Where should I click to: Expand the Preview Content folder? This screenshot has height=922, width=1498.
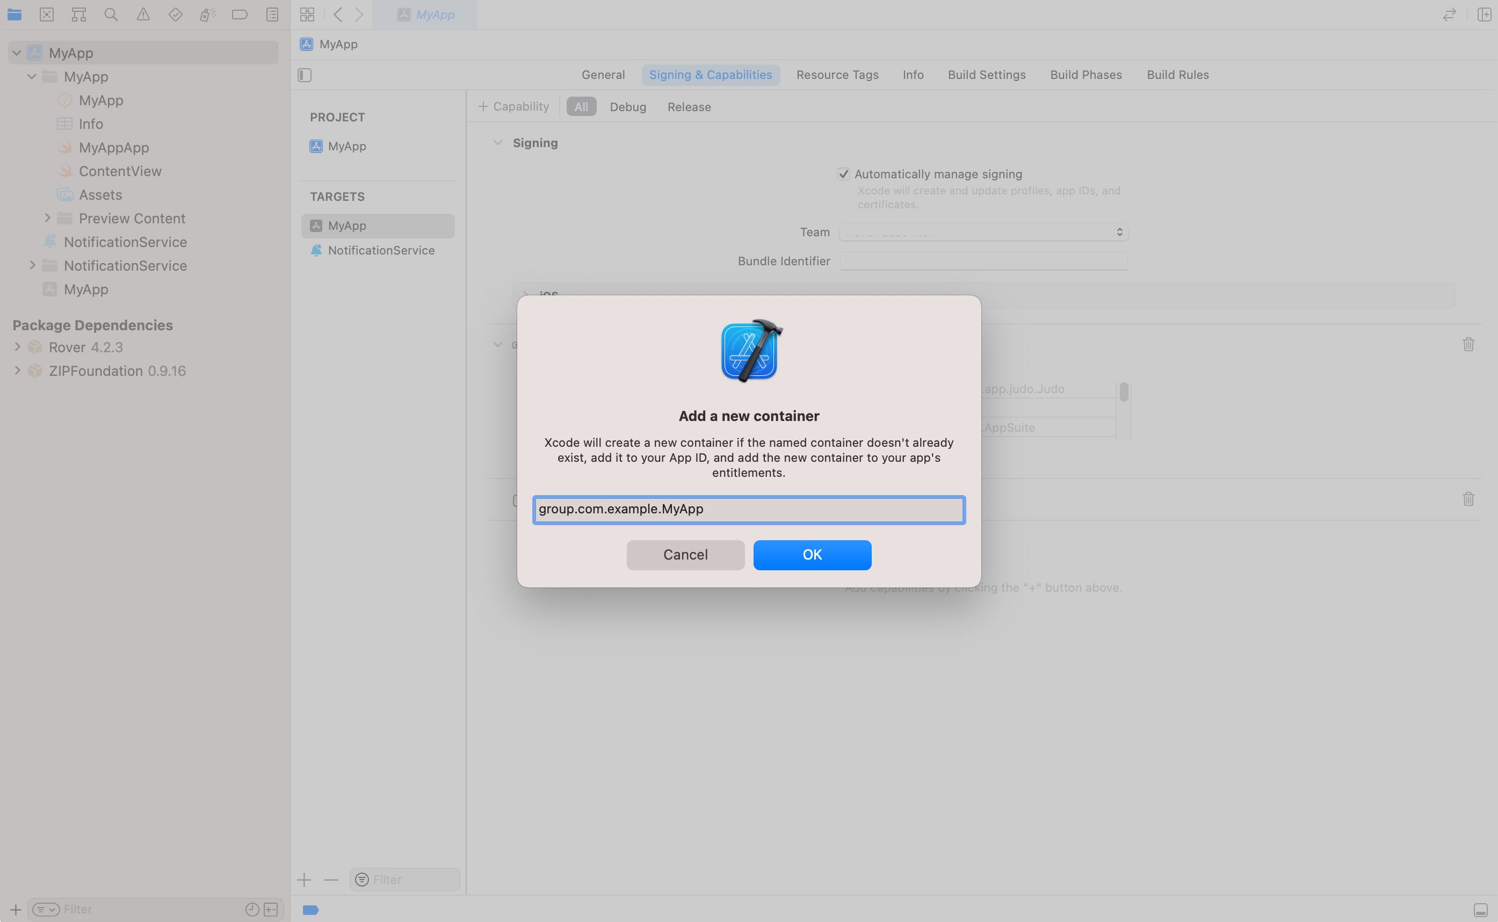(47, 217)
